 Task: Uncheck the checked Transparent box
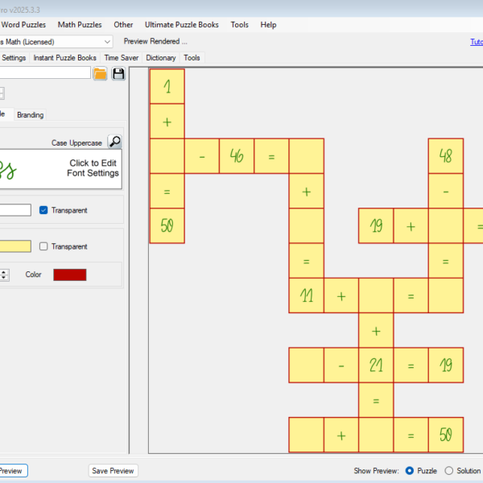pyautogui.click(x=43, y=210)
